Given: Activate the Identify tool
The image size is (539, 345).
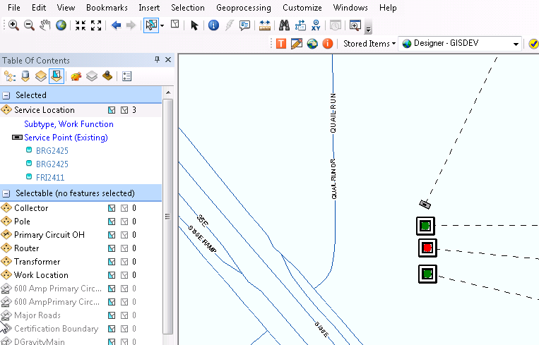Looking at the screenshot, I should [213, 25].
